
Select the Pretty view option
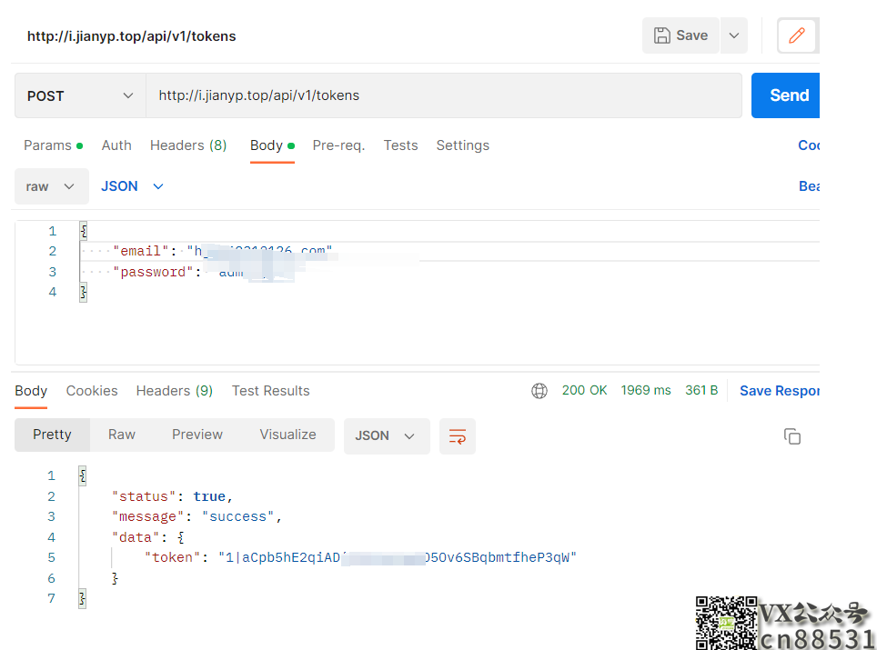tap(52, 435)
